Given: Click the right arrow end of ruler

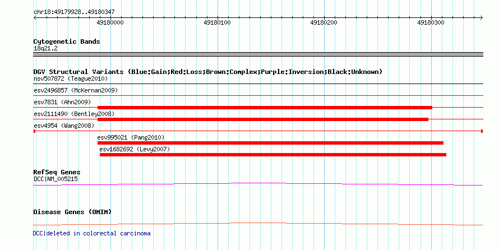Looking at the screenshot, I should click(x=482, y=18).
